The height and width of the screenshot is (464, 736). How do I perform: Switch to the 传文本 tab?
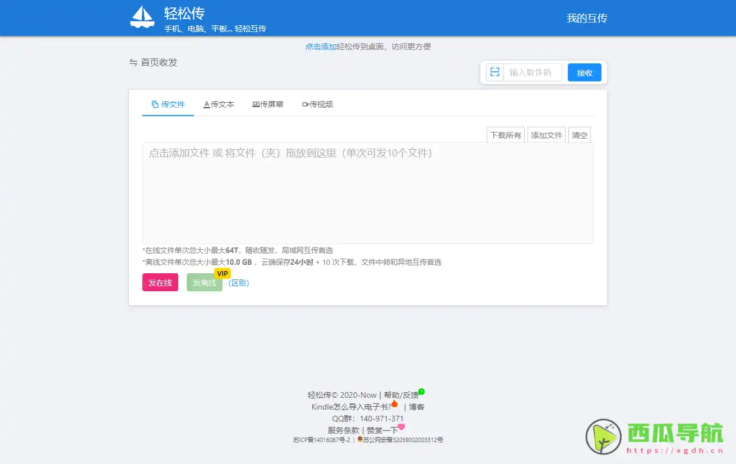pyautogui.click(x=219, y=104)
